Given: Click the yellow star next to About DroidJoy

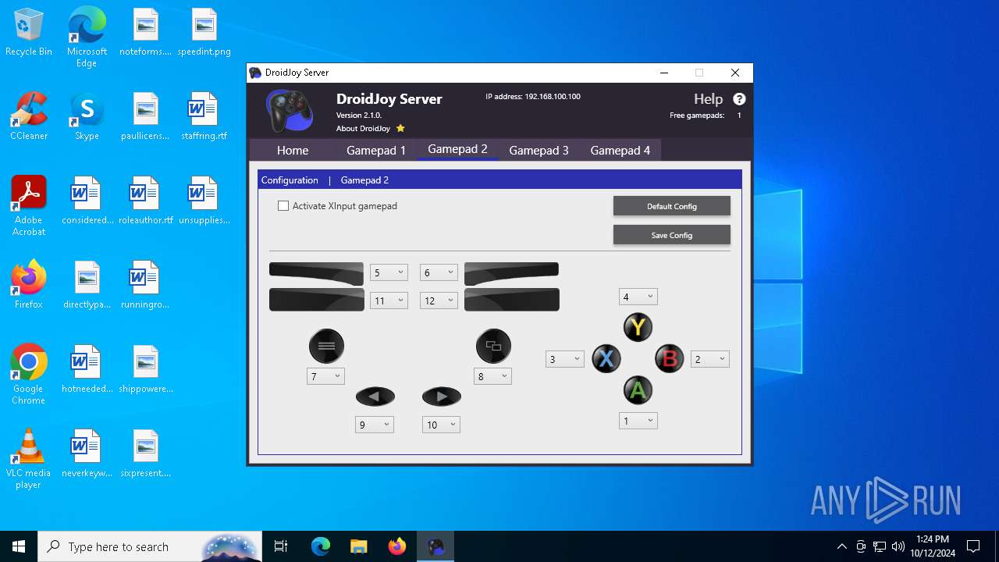Looking at the screenshot, I should tap(400, 128).
